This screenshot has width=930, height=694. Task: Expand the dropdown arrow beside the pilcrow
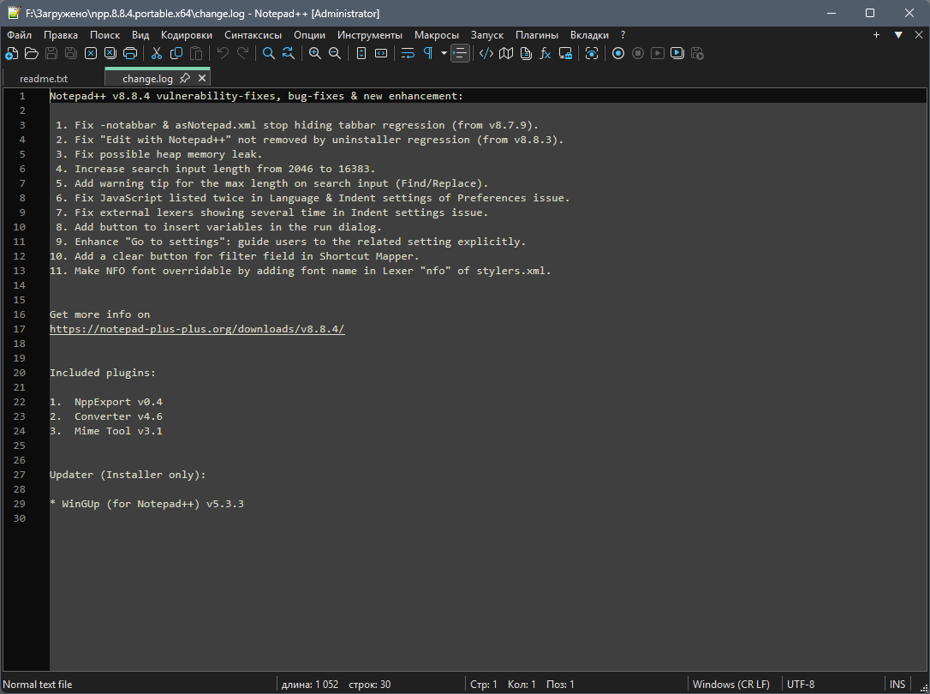coord(444,53)
